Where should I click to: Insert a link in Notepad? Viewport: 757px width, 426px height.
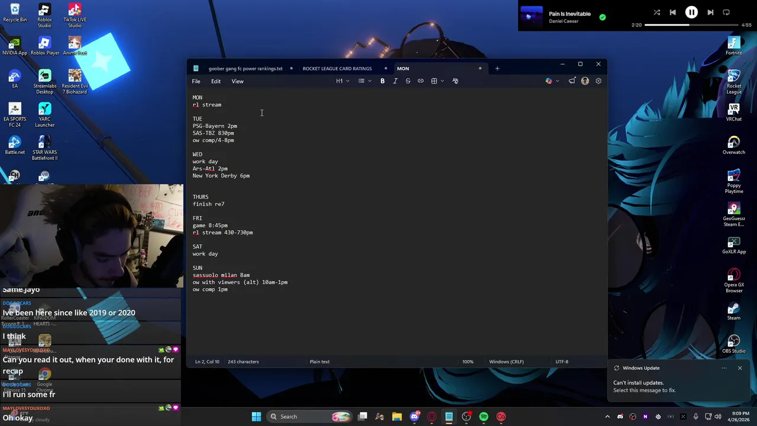coord(420,81)
